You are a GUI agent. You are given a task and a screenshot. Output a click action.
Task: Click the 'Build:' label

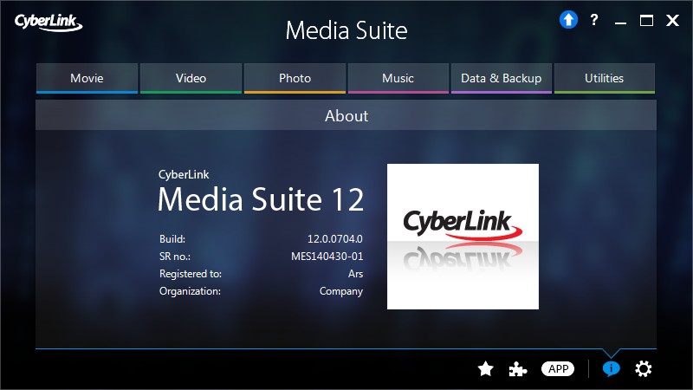(172, 239)
